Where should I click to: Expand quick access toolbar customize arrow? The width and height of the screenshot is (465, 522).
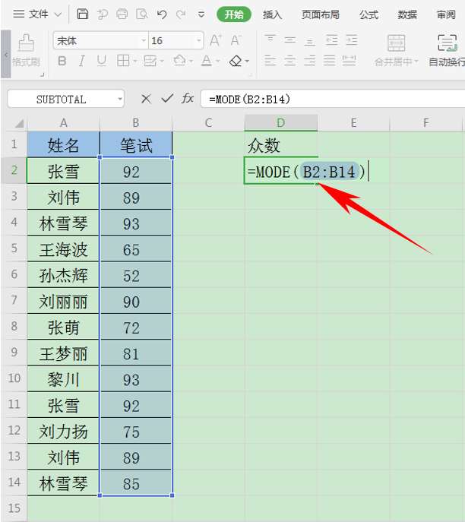(201, 14)
